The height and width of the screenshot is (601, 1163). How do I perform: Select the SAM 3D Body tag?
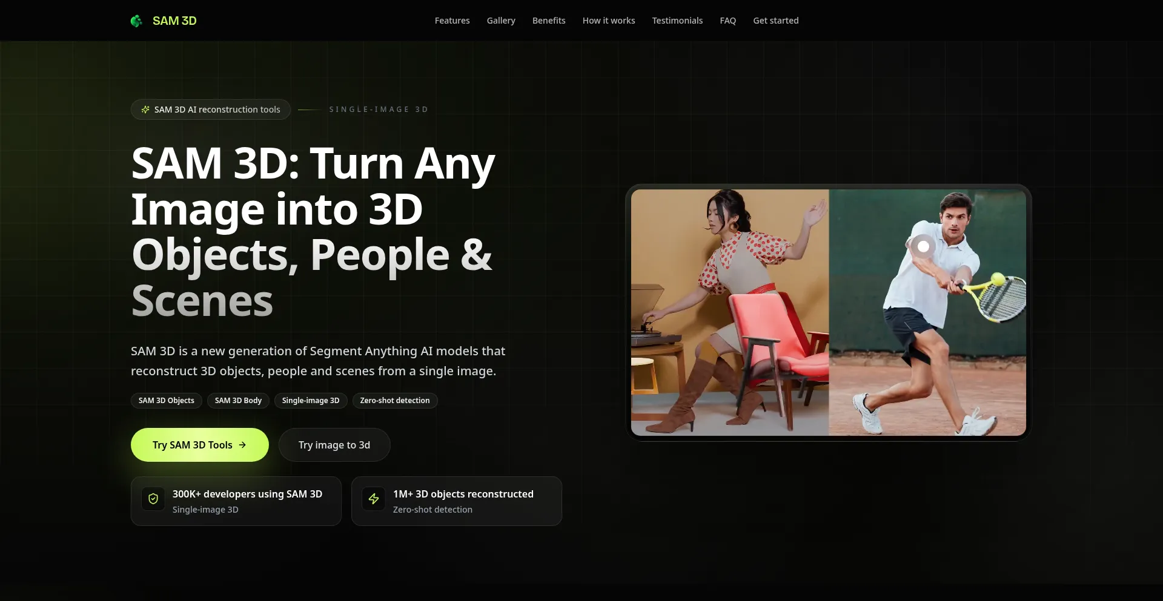pyautogui.click(x=238, y=401)
